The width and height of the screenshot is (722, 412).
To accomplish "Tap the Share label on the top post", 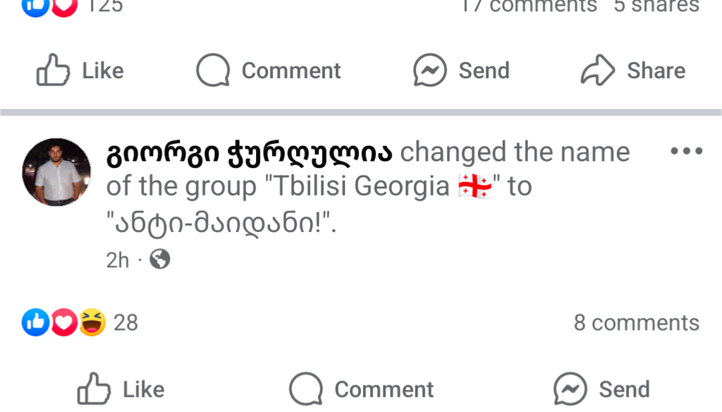I will click(656, 71).
